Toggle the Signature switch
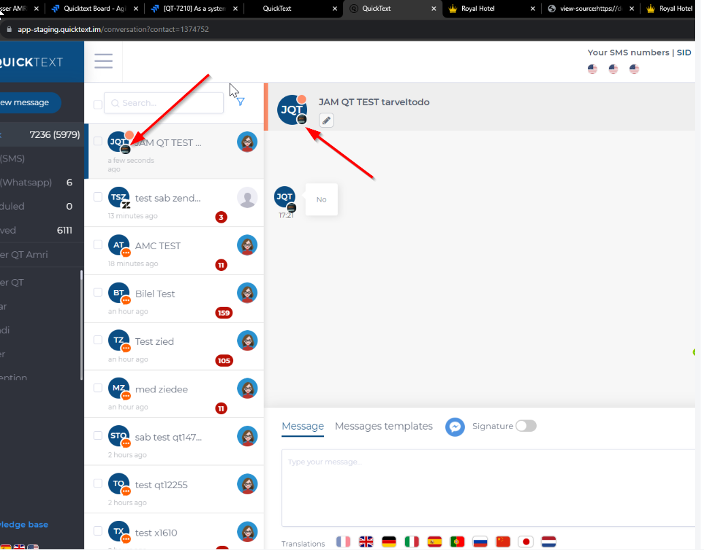The width and height of the screenshot is (704, 550). pyautogui.click(x=525, y=426)
